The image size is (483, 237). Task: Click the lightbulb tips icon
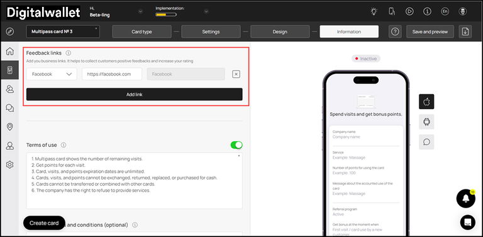374,12
